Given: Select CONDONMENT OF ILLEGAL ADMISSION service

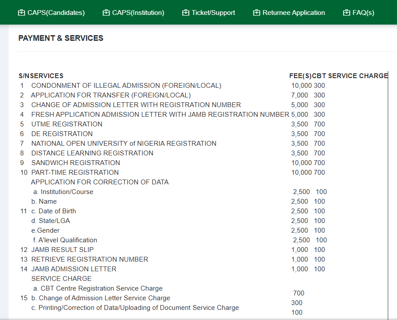Looking at the screenshot, I should point(126,85).
